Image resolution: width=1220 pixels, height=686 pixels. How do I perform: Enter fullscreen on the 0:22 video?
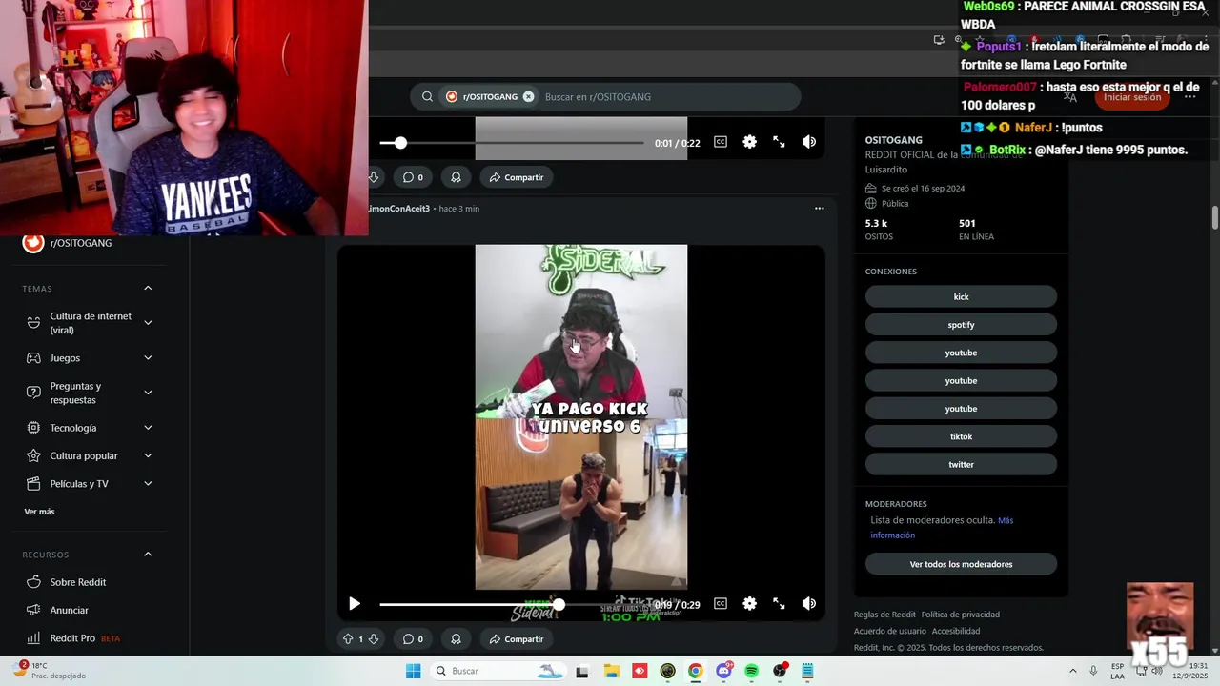(779, 142)
